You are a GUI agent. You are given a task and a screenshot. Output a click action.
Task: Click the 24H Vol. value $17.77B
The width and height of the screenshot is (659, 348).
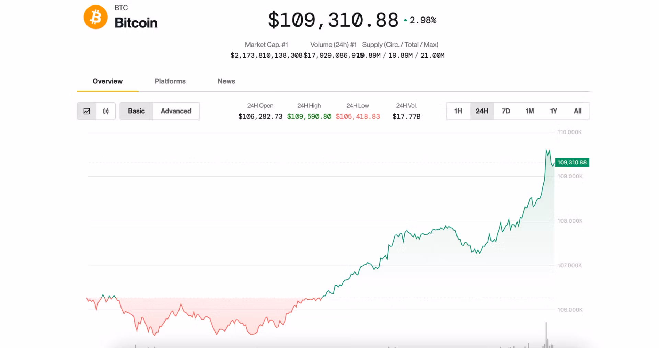click(x=406, y=117)
